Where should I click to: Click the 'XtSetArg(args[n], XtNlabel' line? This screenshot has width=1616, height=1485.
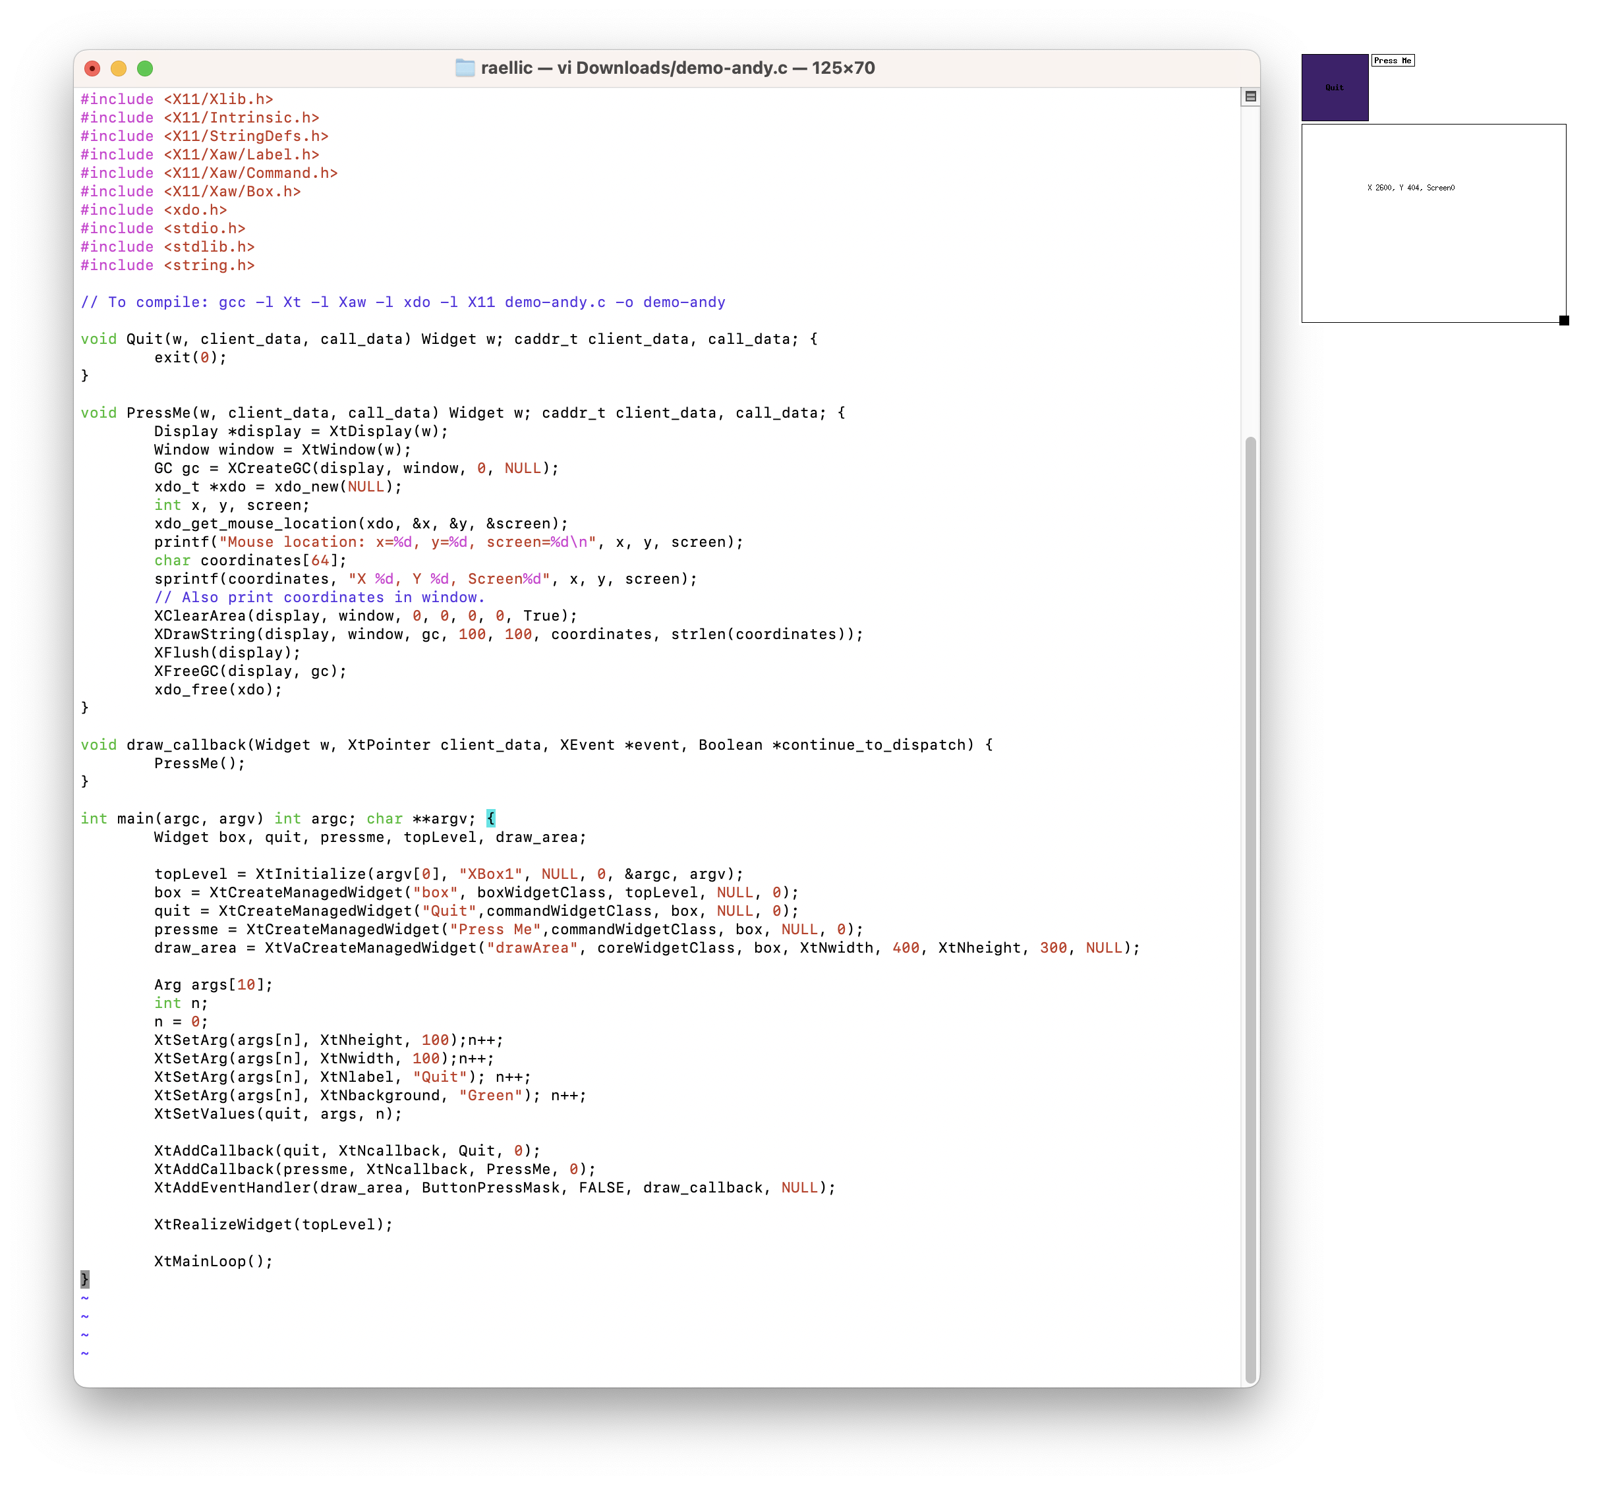[343, 1078]
